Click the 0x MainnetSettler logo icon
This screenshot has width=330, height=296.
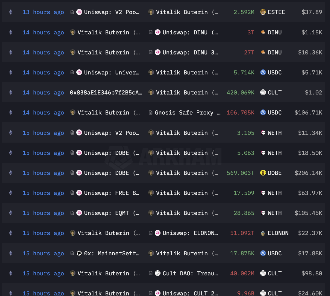click(79, 253)
